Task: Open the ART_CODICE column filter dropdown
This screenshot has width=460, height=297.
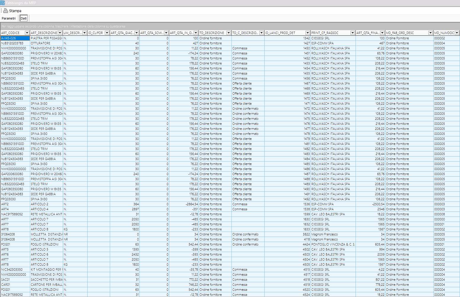Action: tap(27, 33)
